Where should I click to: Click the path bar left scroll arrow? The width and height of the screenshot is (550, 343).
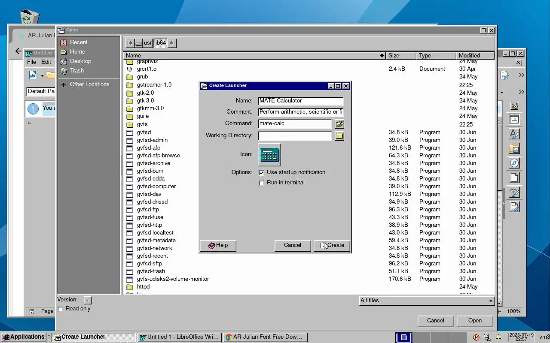(130, 43)
